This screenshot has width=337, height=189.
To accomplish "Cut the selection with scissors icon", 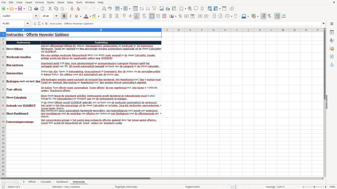I will [x=50, y=9].
